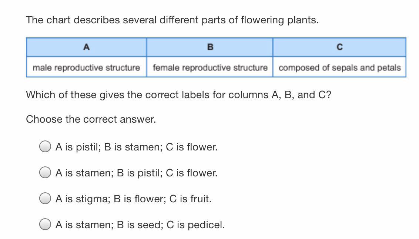The height and width of the screenshot is (239, 419).
Task: Choose radio option stamen, pistil, flower
Action: click(x=45, y=173)
